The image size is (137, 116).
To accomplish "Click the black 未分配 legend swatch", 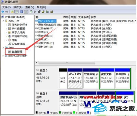I will click(37, 112).
